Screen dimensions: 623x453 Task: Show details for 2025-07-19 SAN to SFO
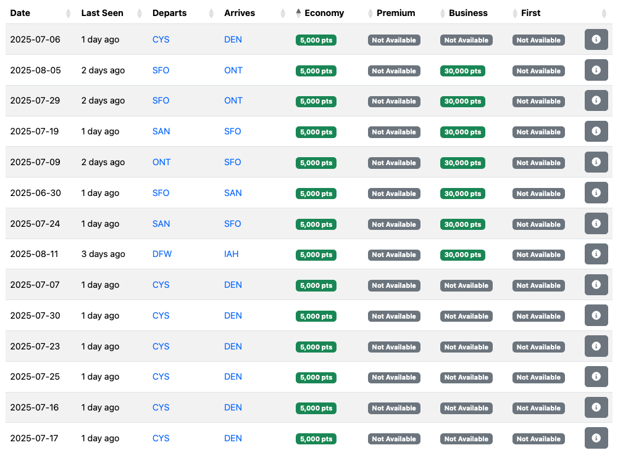coord(596,131)
